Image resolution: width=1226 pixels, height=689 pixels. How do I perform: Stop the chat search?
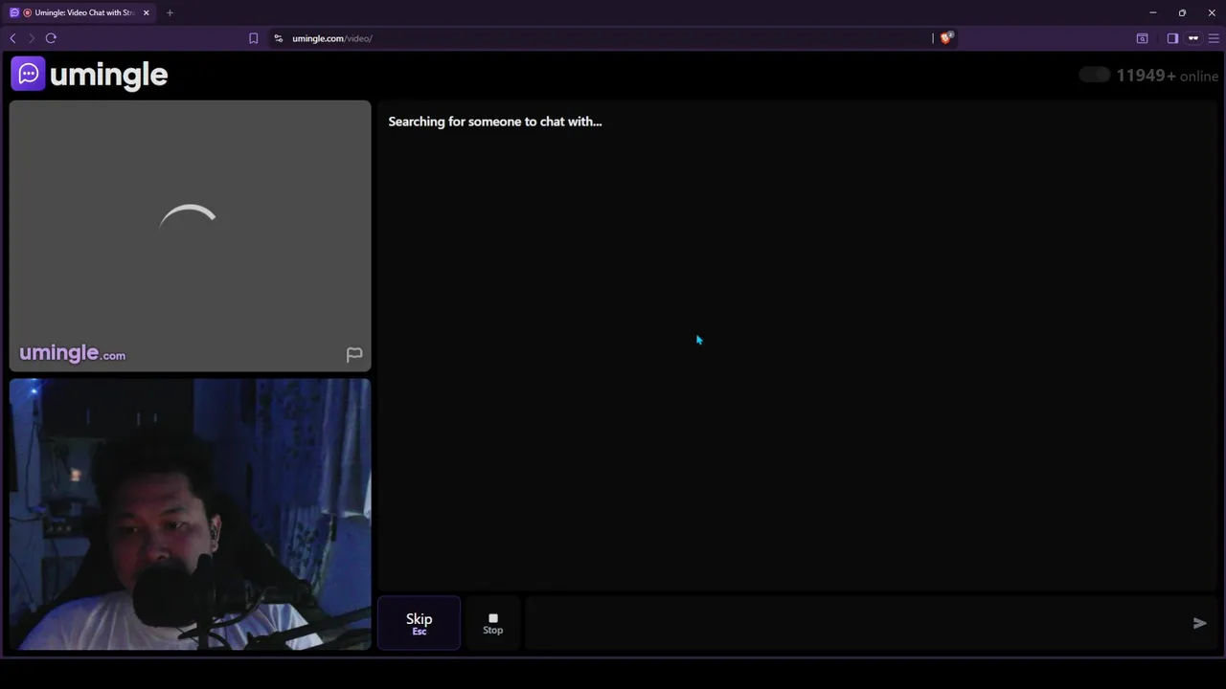coord(492,623)
